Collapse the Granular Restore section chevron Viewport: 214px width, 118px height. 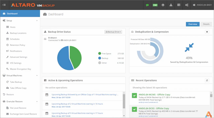[37, 102]
